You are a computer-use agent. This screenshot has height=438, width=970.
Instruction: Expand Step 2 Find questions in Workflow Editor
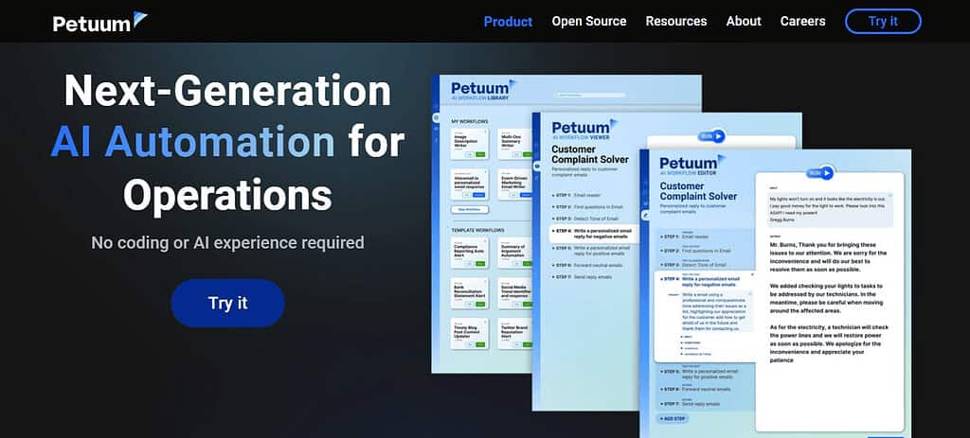click(696, 251)
